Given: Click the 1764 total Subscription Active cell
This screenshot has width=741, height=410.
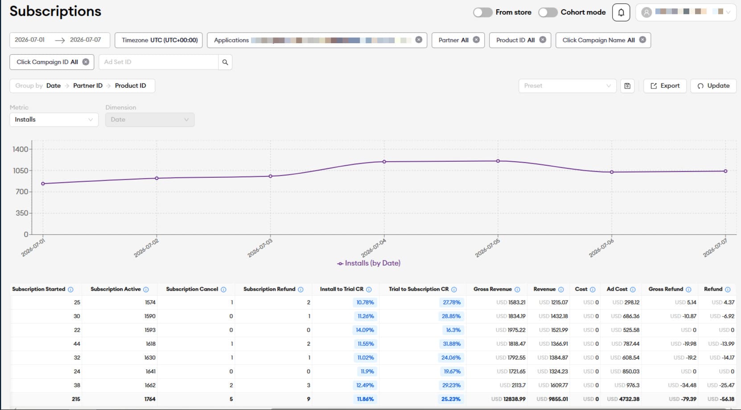Looking at the screenshot, I should click(150, 399).
